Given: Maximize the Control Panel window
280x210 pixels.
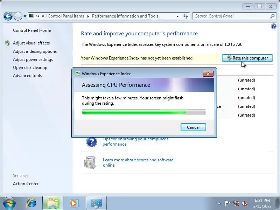Looking at the screenshot, I should coord(259,7).
